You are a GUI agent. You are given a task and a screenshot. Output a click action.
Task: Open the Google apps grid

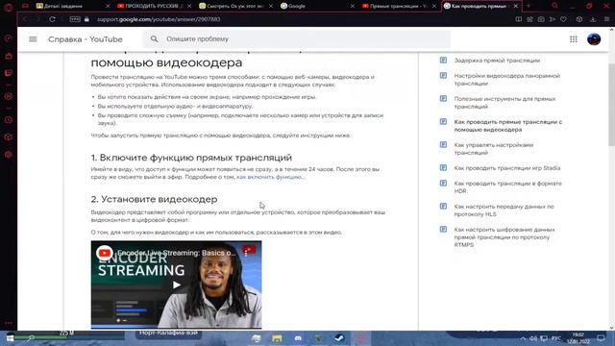(x=574, y=39)
